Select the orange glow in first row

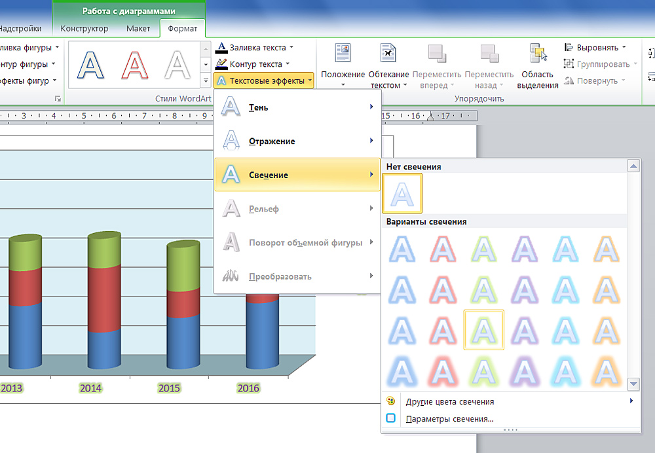click(605, 249)
